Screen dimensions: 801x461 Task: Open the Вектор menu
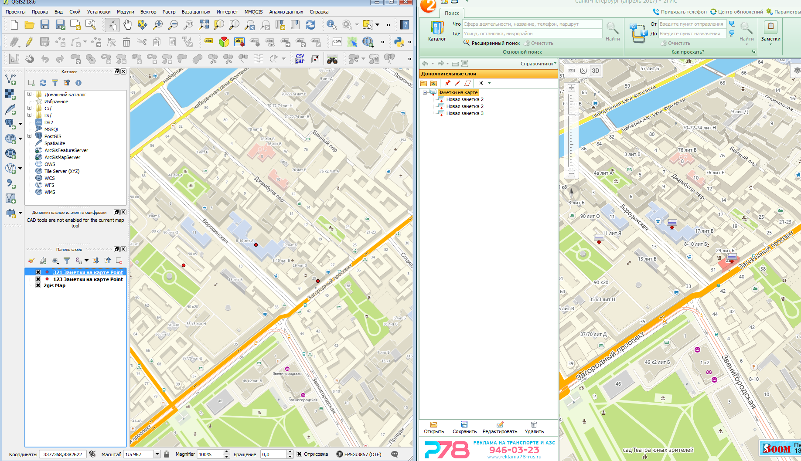[148, 12]
